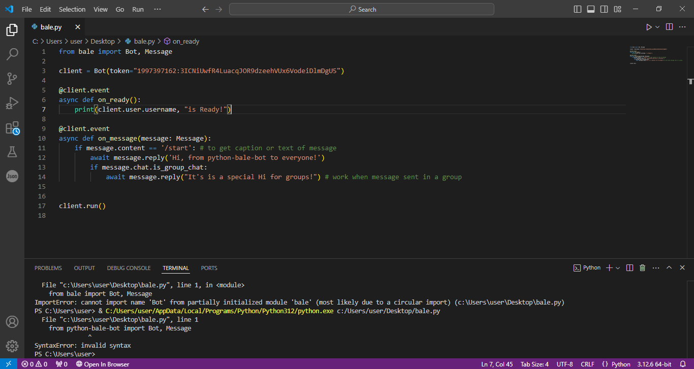Screen dimensions: 694x369
Task: Toggle secondary side bar visibility
Action: pyautogui.click(x=604, y=9)
